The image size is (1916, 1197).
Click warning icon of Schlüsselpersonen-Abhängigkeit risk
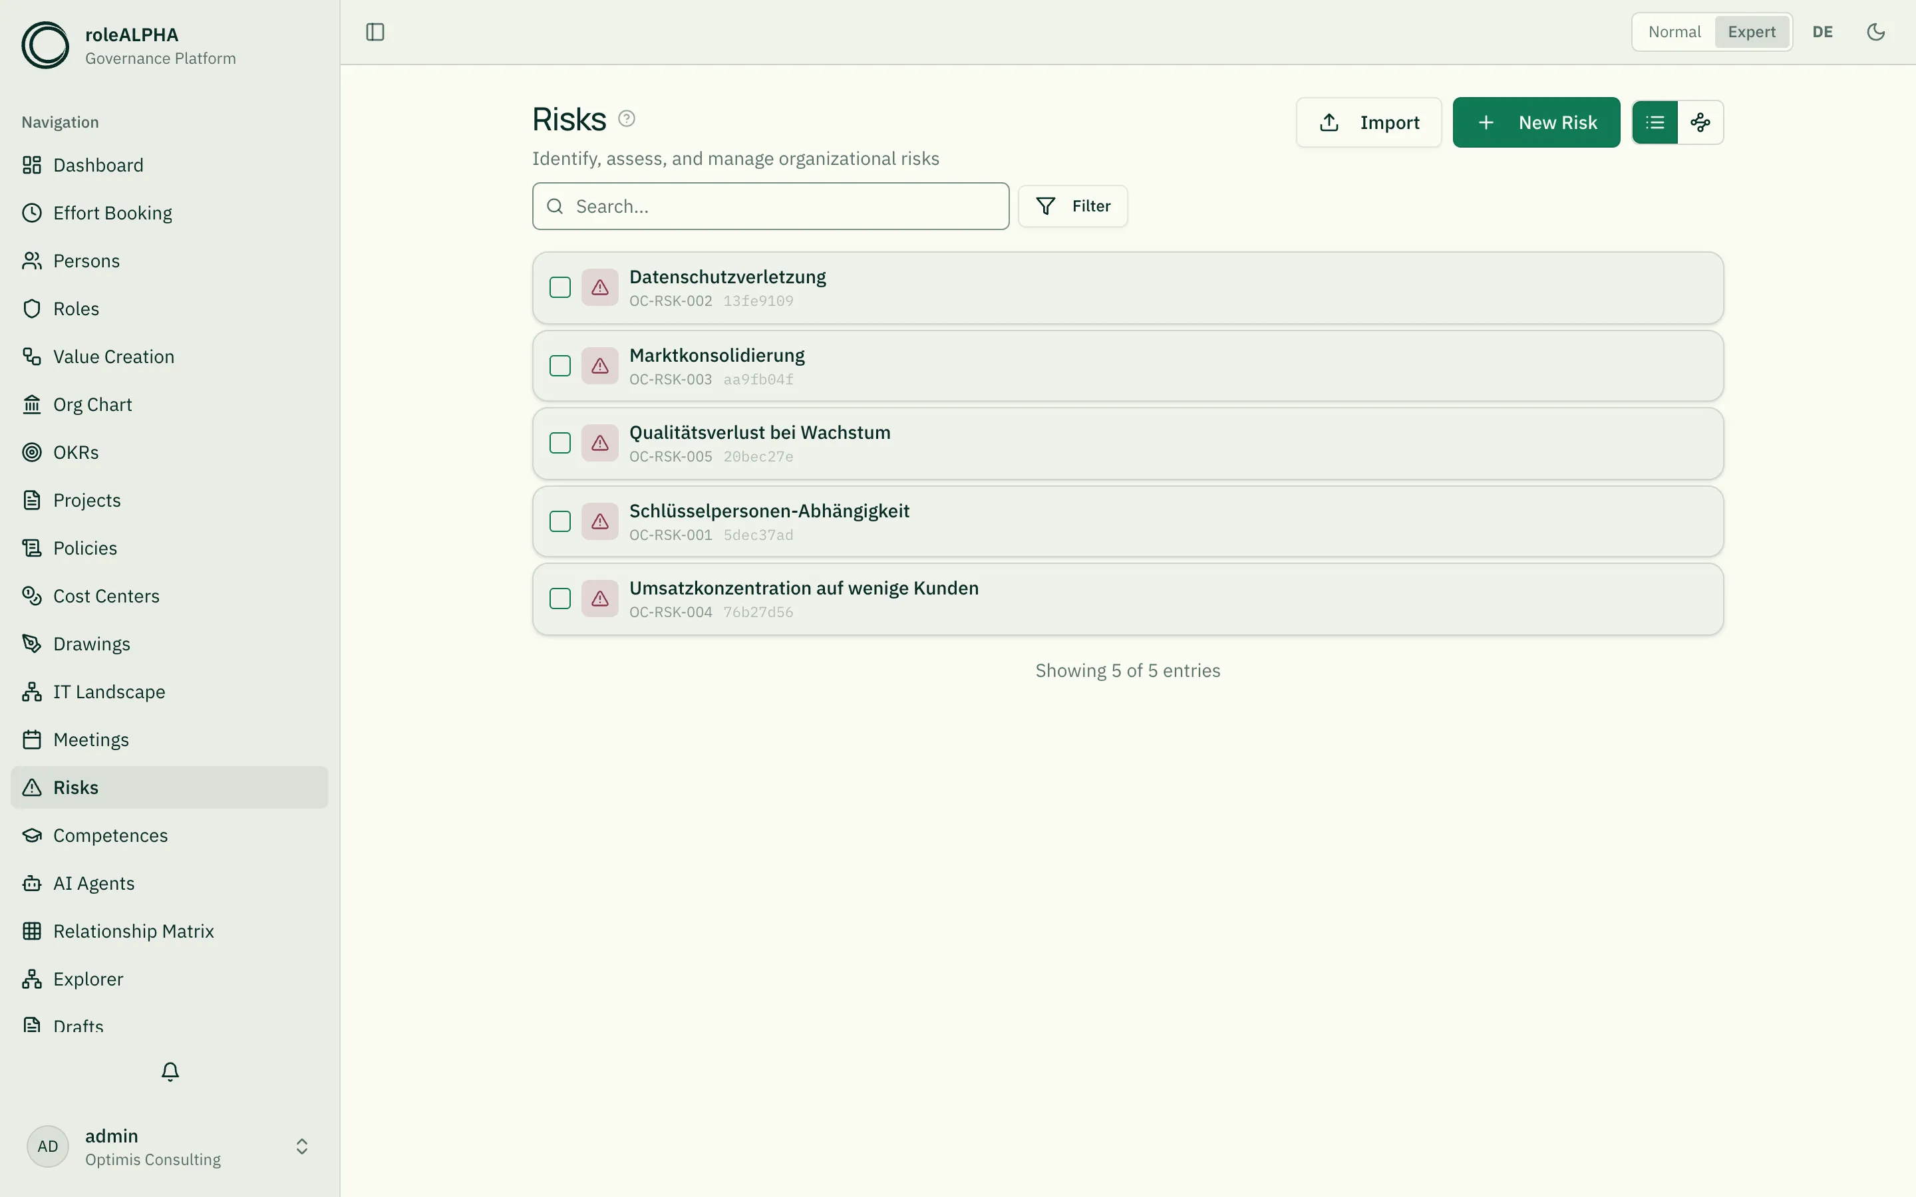click(600, 521)
